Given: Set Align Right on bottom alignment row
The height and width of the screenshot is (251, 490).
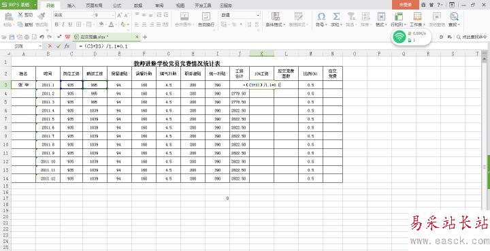Looking at the screenshot, I should (151, 24).
